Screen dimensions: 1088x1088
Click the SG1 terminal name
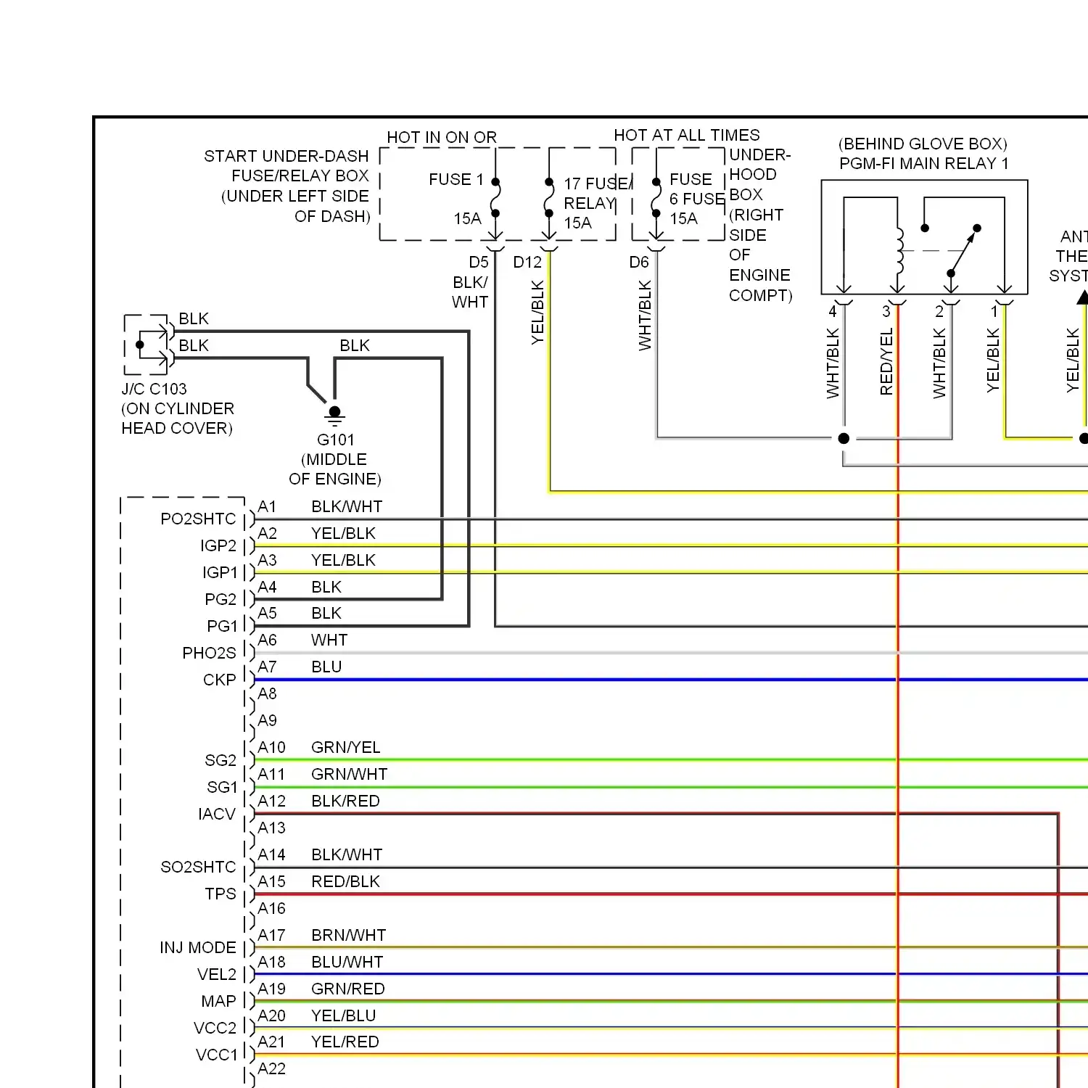pyautogui.click(x=222, y=787)
